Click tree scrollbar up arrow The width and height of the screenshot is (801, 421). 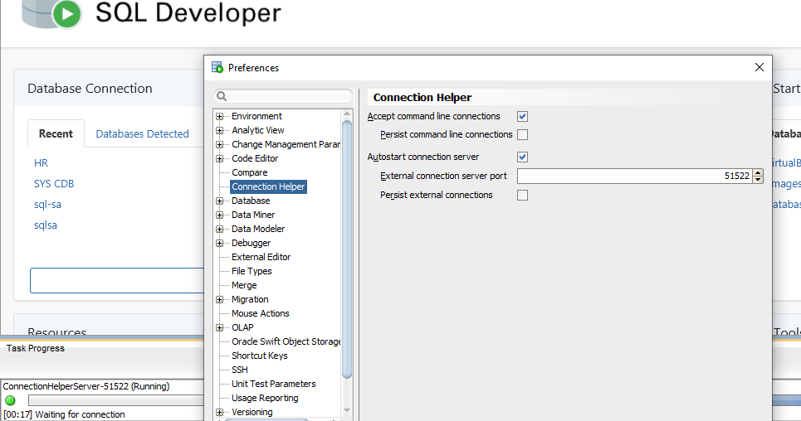[x=347, y=114]
